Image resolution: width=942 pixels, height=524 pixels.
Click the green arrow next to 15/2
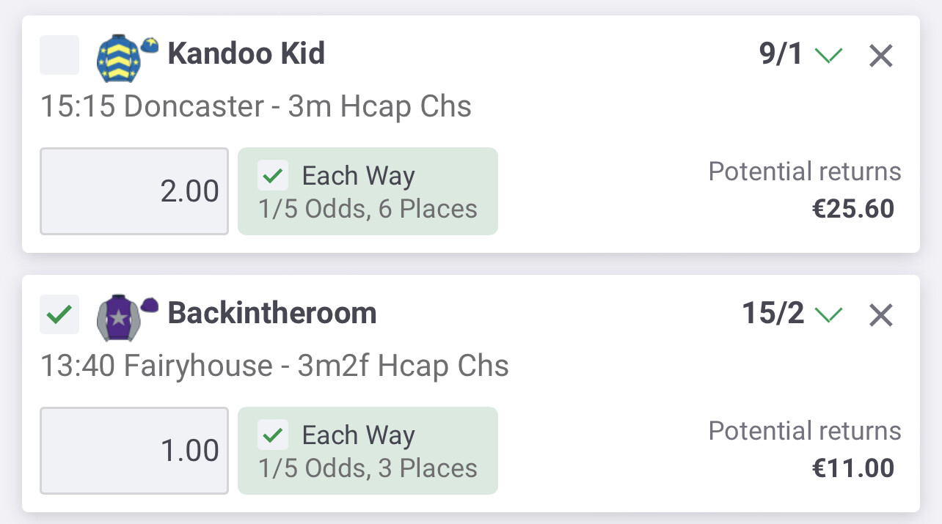828,315
